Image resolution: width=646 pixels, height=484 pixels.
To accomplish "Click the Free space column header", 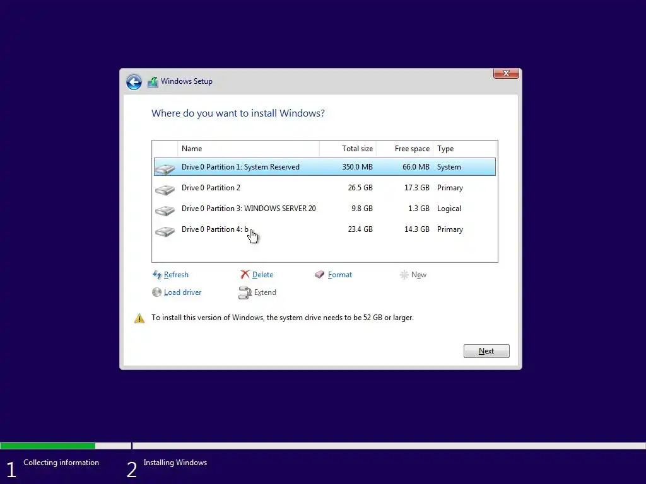I will pos(404,149).
